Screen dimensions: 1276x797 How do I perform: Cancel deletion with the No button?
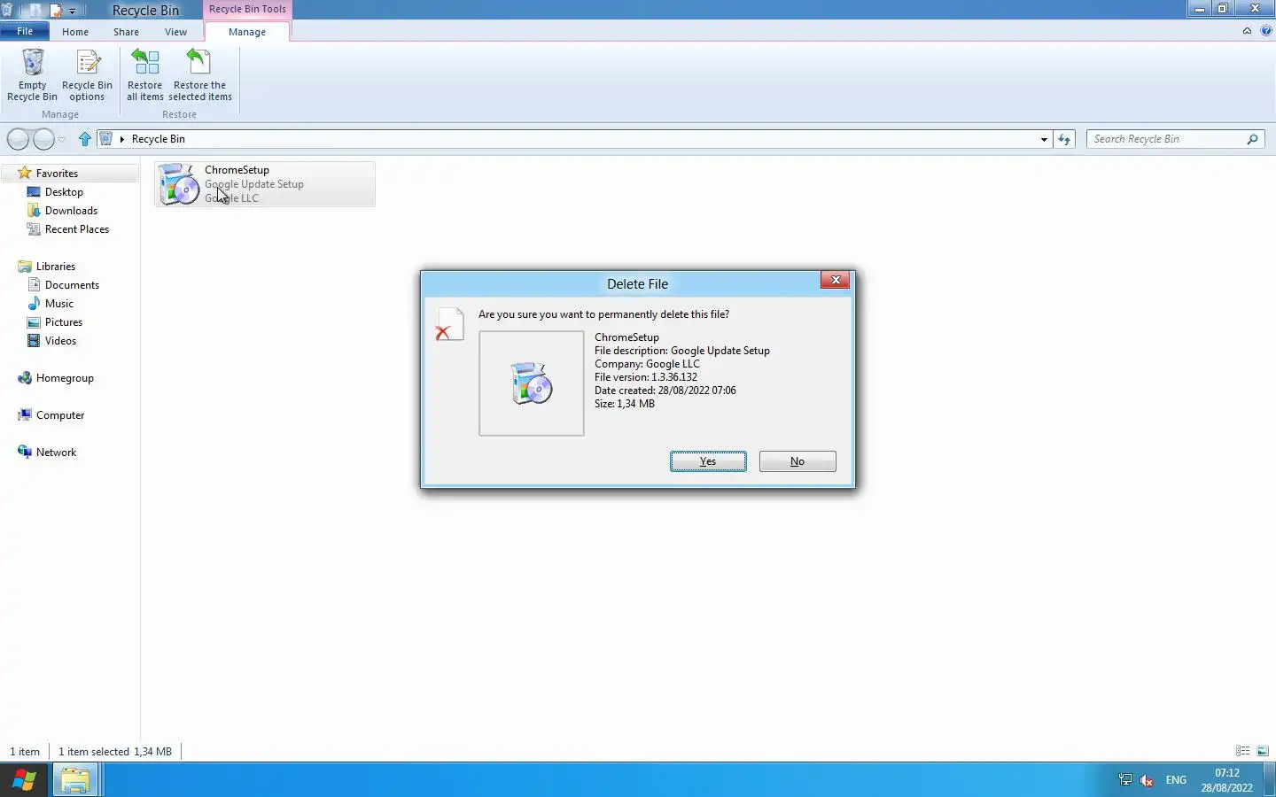pos(797,461)
